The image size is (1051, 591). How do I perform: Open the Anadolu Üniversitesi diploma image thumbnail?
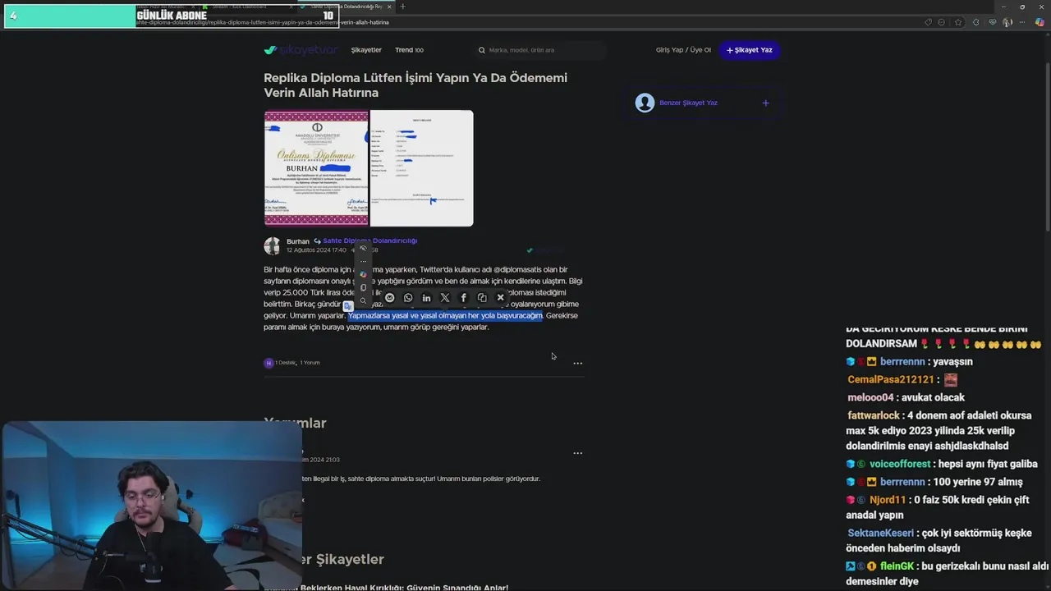coord(316,168)
